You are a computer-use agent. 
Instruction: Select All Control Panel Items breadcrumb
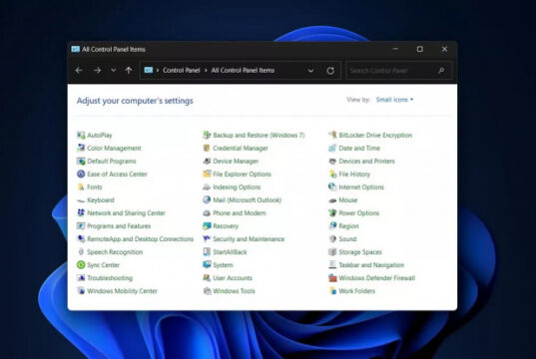point(243,71)
